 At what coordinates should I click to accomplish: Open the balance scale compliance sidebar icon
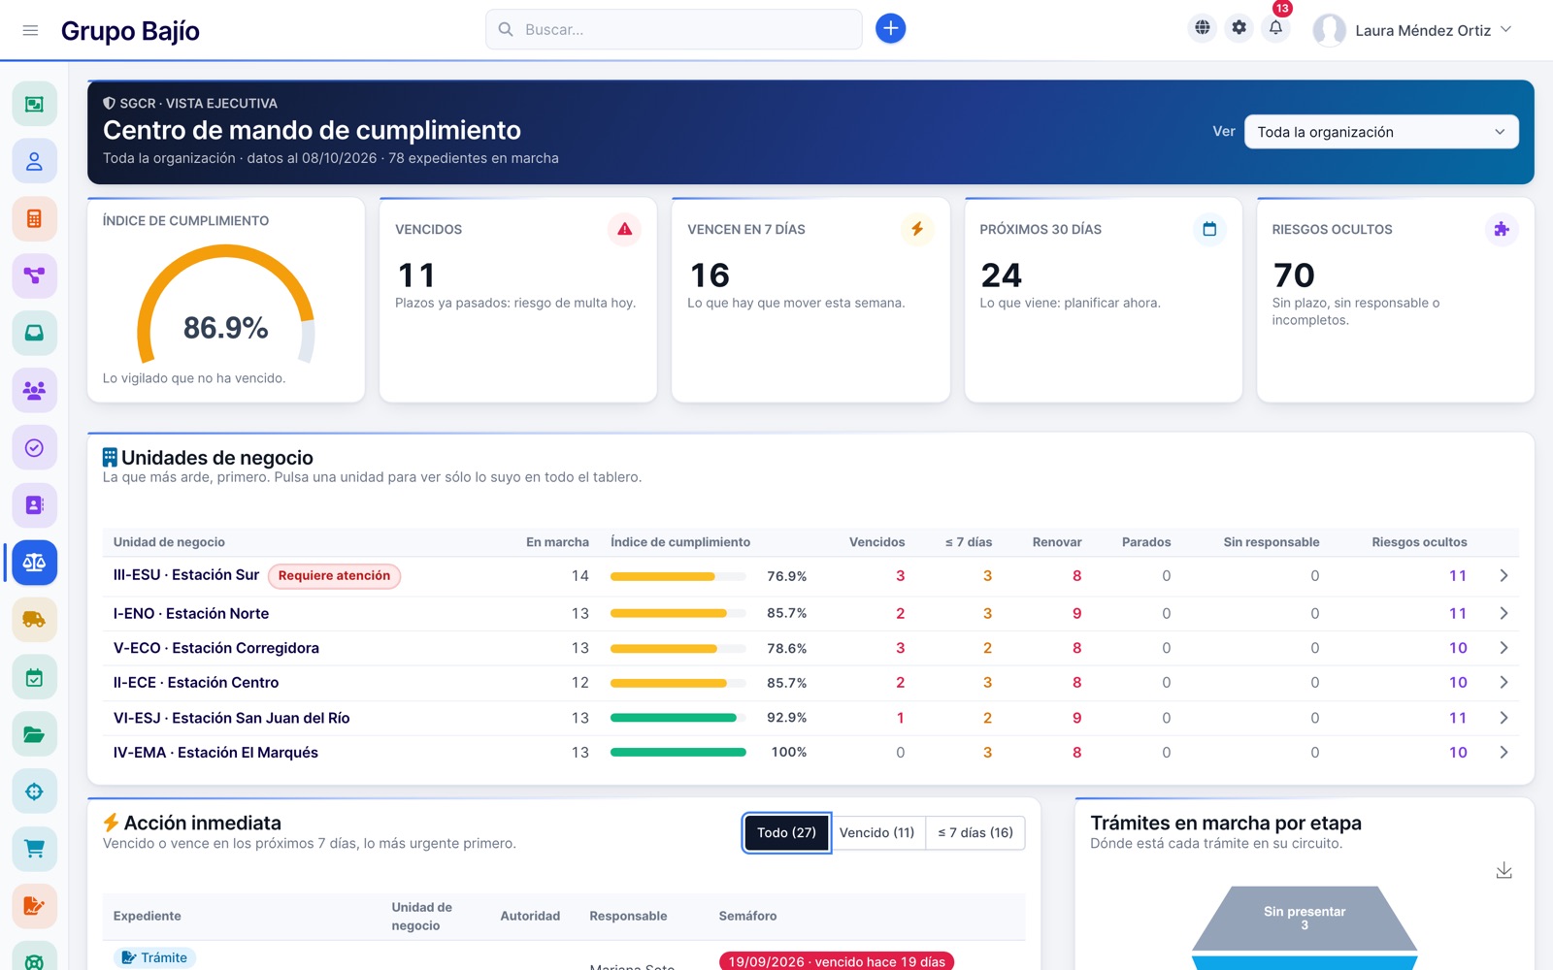(34, 563)
